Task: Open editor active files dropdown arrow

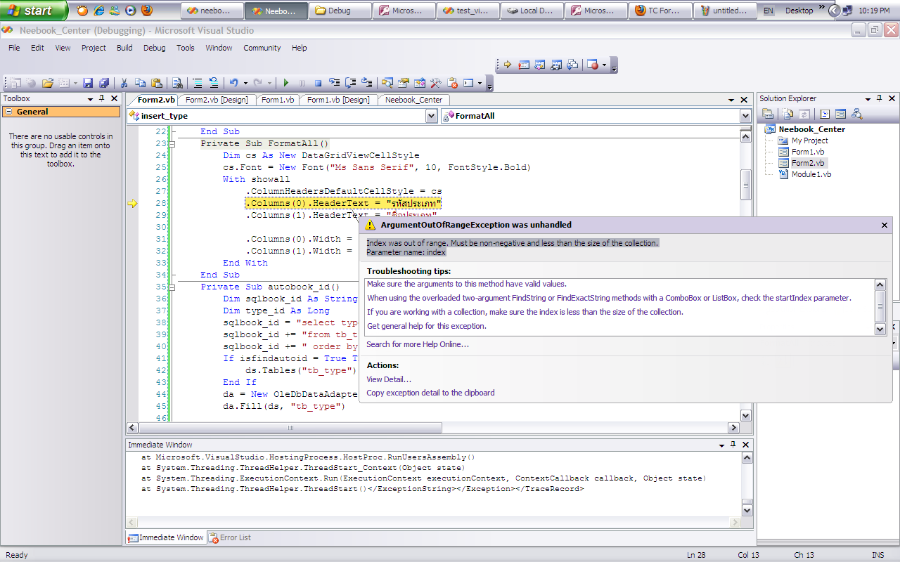Action: [732, 100]
